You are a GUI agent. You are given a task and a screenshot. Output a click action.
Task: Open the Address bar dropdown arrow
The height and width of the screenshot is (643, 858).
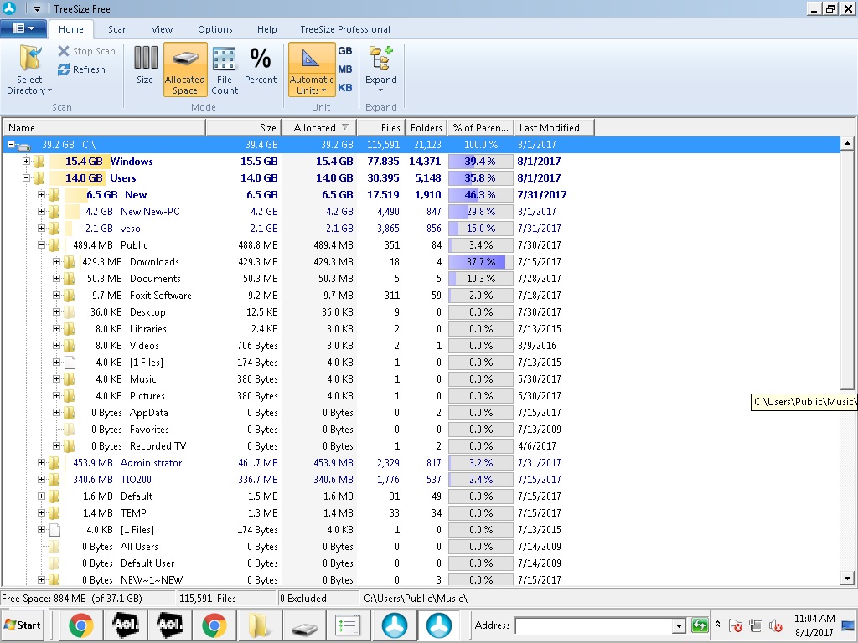coord(679,625)
